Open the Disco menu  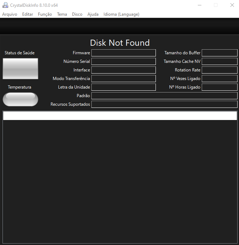point(77,14)
